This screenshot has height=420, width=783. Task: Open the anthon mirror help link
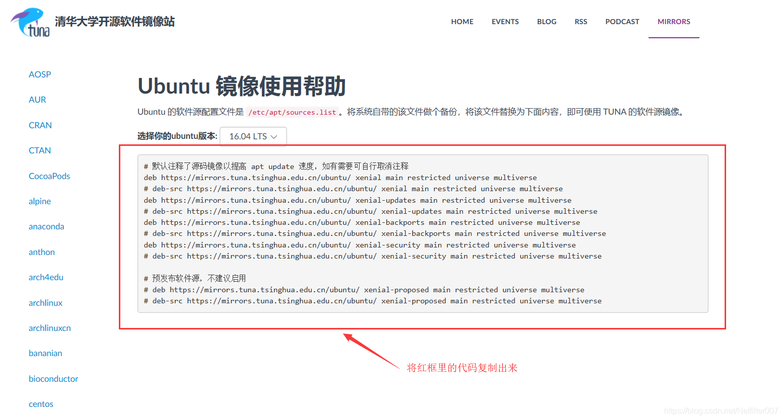click(42, 252)
